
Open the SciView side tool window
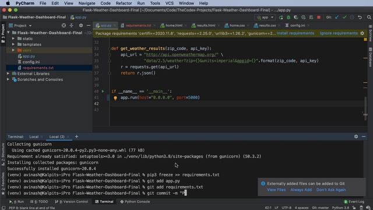coord(371,33)
